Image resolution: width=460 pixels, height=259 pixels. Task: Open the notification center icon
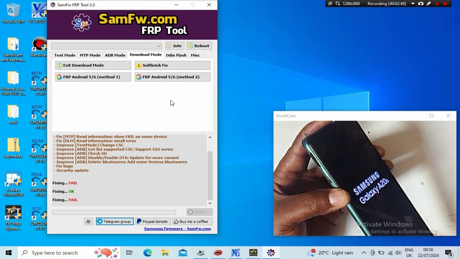click(x=448, y=253)
